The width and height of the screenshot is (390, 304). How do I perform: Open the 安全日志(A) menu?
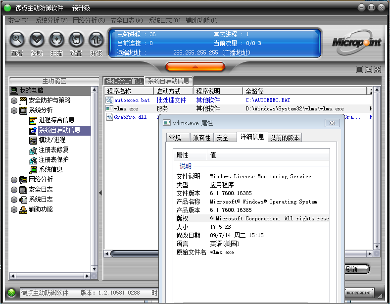pyautogui.click(x=127, y=20)
